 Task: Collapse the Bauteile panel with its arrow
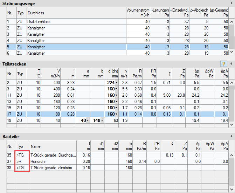(x=231, y=136)
